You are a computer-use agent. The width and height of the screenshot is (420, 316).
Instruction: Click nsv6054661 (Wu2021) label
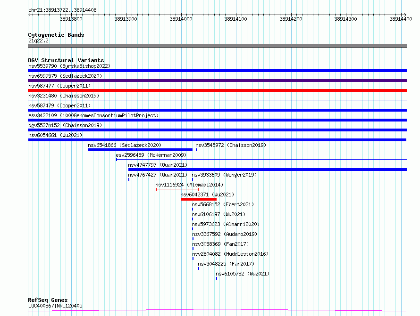tap(55, 135)
